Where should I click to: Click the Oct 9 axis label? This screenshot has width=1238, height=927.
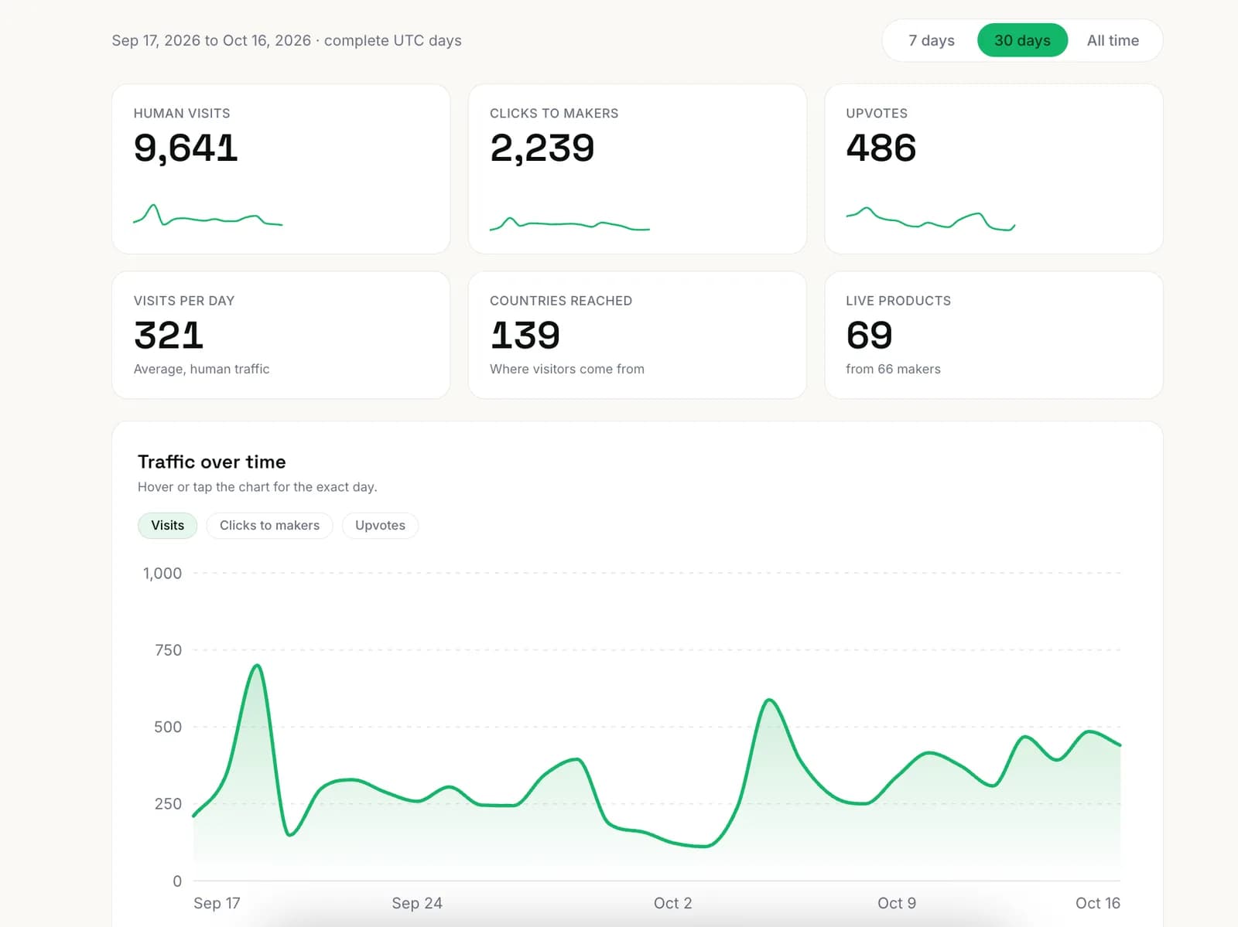click(897, 903)
